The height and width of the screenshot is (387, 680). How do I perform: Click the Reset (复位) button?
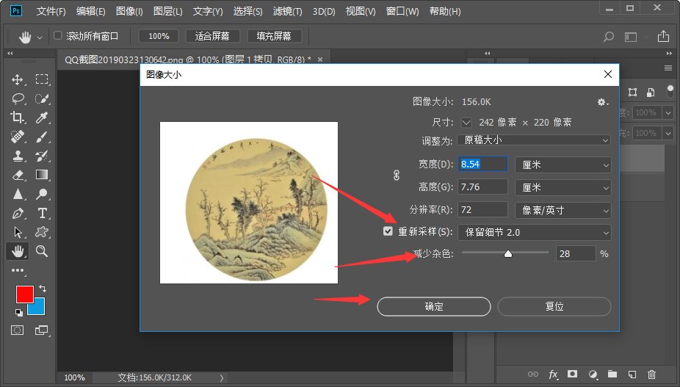pyautogui.click(x=554, y=306)
